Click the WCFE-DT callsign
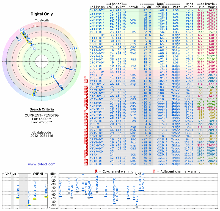 pyautogui.click(x=96, y=60)
